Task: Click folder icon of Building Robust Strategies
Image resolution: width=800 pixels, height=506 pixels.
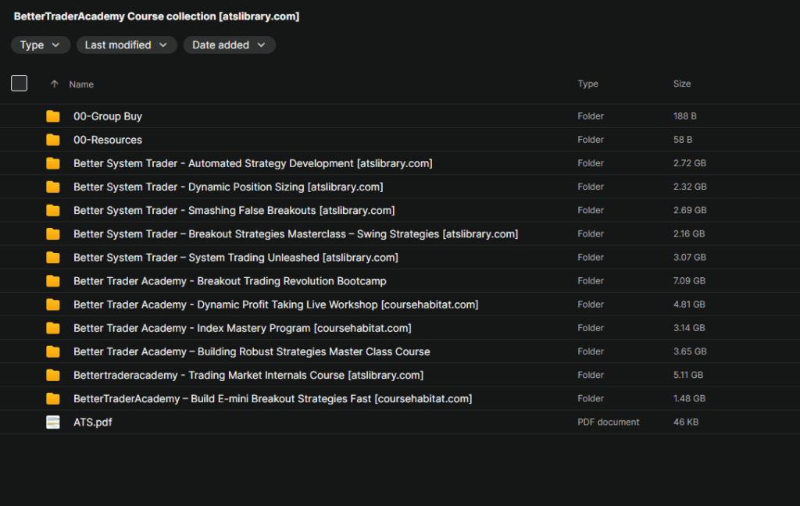Action: (53, 351)
